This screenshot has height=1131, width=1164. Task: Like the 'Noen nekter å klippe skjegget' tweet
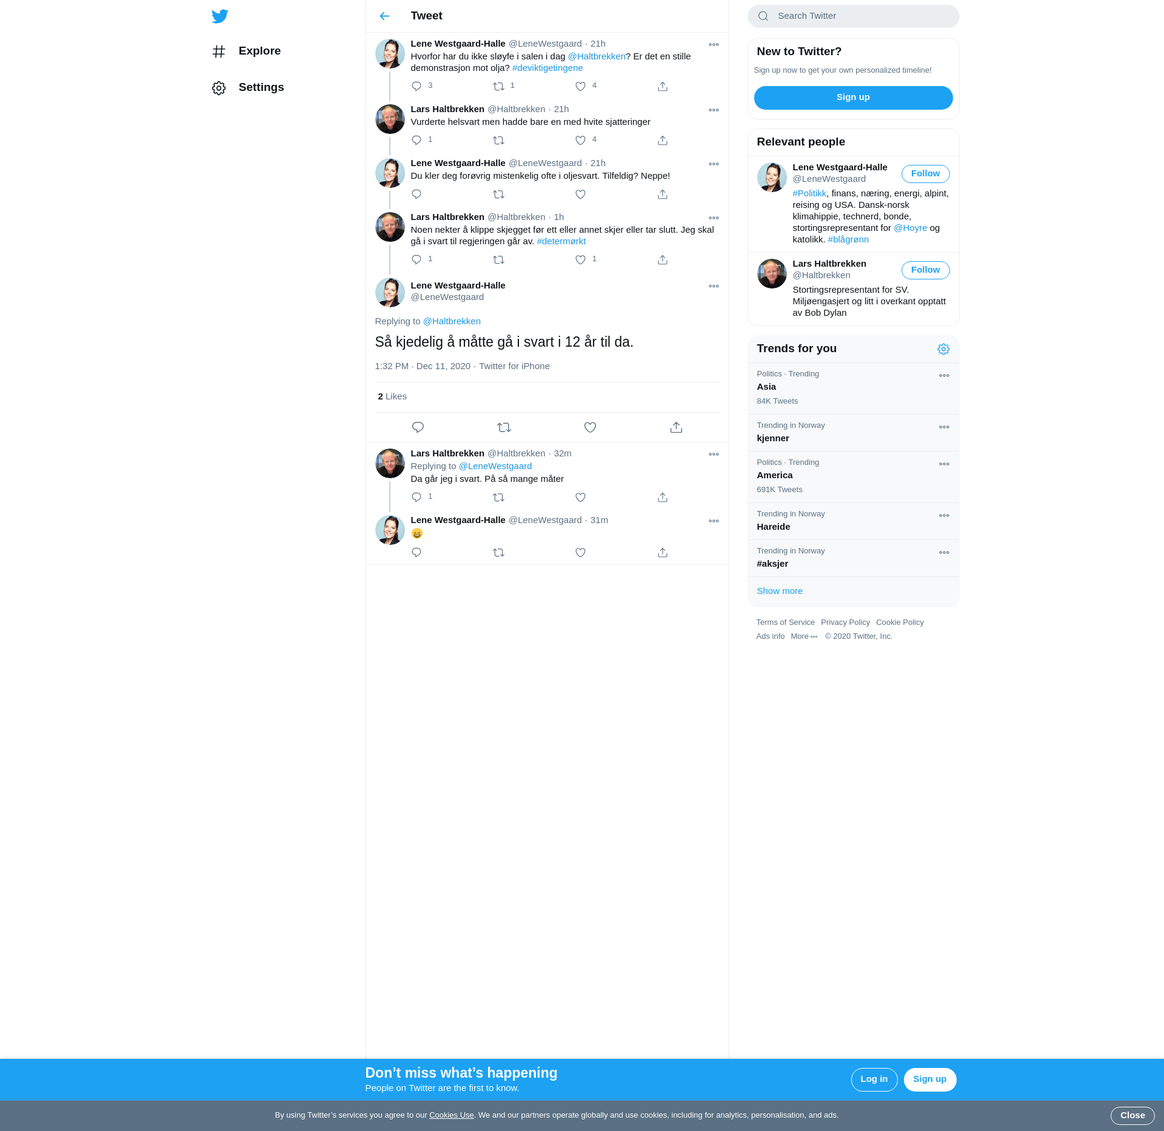580,259
